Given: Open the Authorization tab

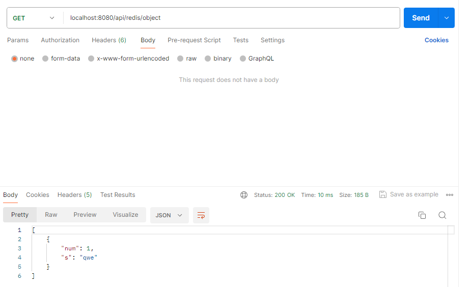Looking at the screenshot, I should 60,40.
